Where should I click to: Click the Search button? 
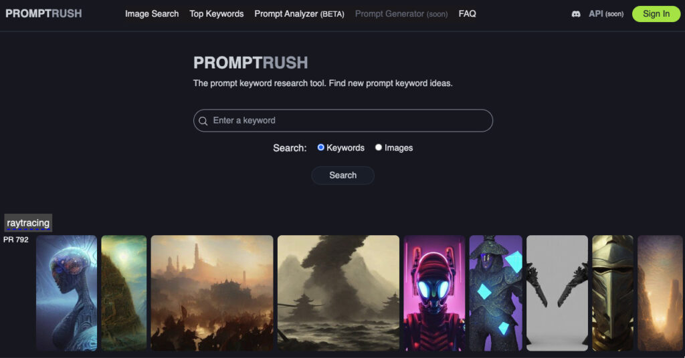tap(343, 175)
